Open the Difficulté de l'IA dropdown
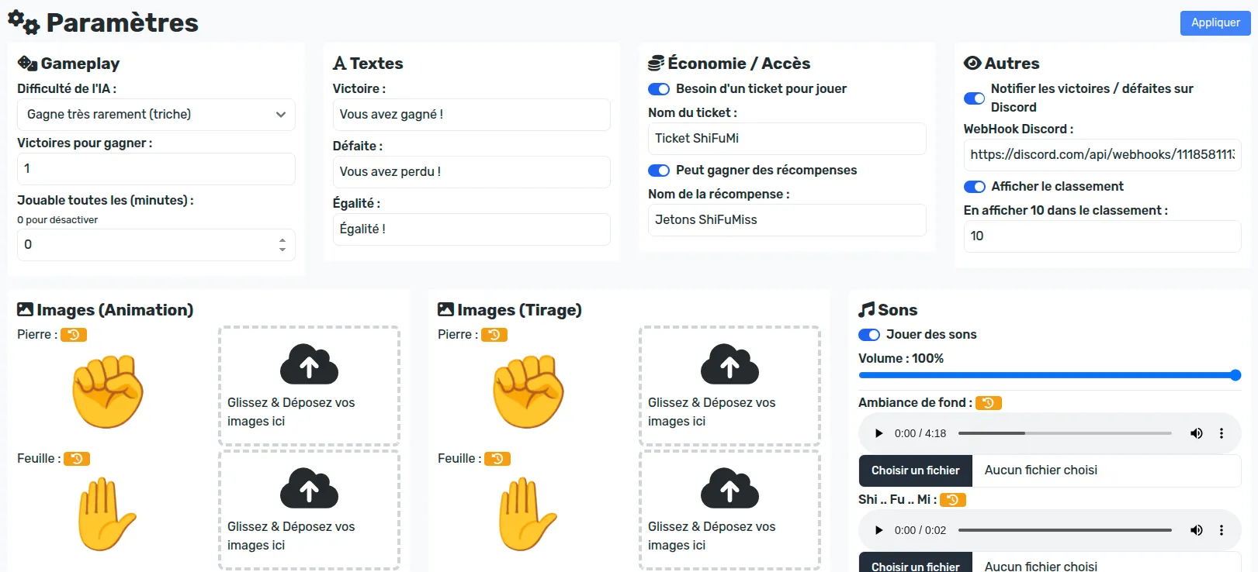The width and height of the screenshot is (1258, 572). [156, 115]
